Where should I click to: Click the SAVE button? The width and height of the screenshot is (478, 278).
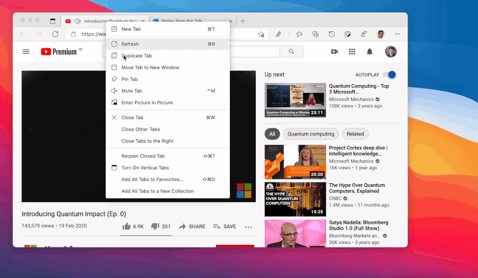[x=225, y=226]
